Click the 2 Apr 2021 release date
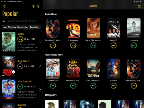Screen dimensions: 144x108 (29, 66)
